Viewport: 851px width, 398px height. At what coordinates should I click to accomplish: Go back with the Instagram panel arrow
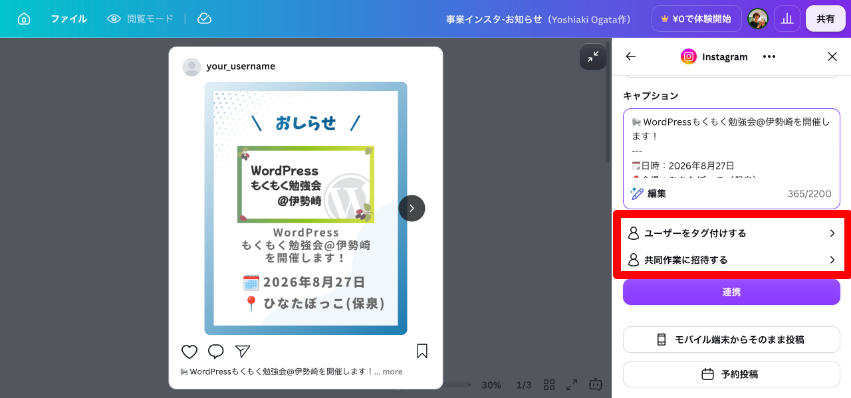click(631, 56)
